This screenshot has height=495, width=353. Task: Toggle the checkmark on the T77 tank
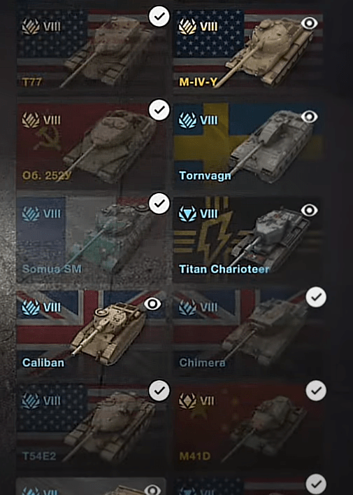(x=159, y=16)
